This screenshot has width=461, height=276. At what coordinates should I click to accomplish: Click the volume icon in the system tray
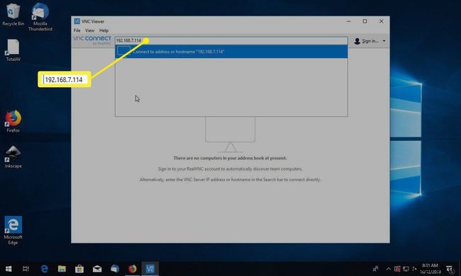[x=415, y=269]
